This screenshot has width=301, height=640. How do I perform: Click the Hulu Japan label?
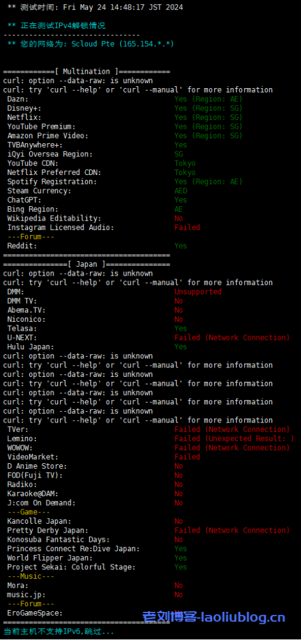(x=31, y=347)
